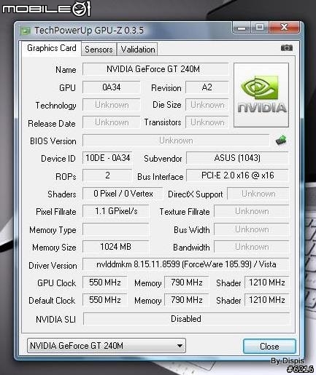
Task: Click the Device ID field 10DE - 0A34
Action: (x=107, y=158)
